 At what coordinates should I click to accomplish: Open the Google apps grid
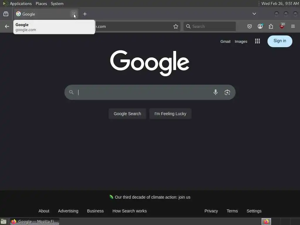point(257,41)
